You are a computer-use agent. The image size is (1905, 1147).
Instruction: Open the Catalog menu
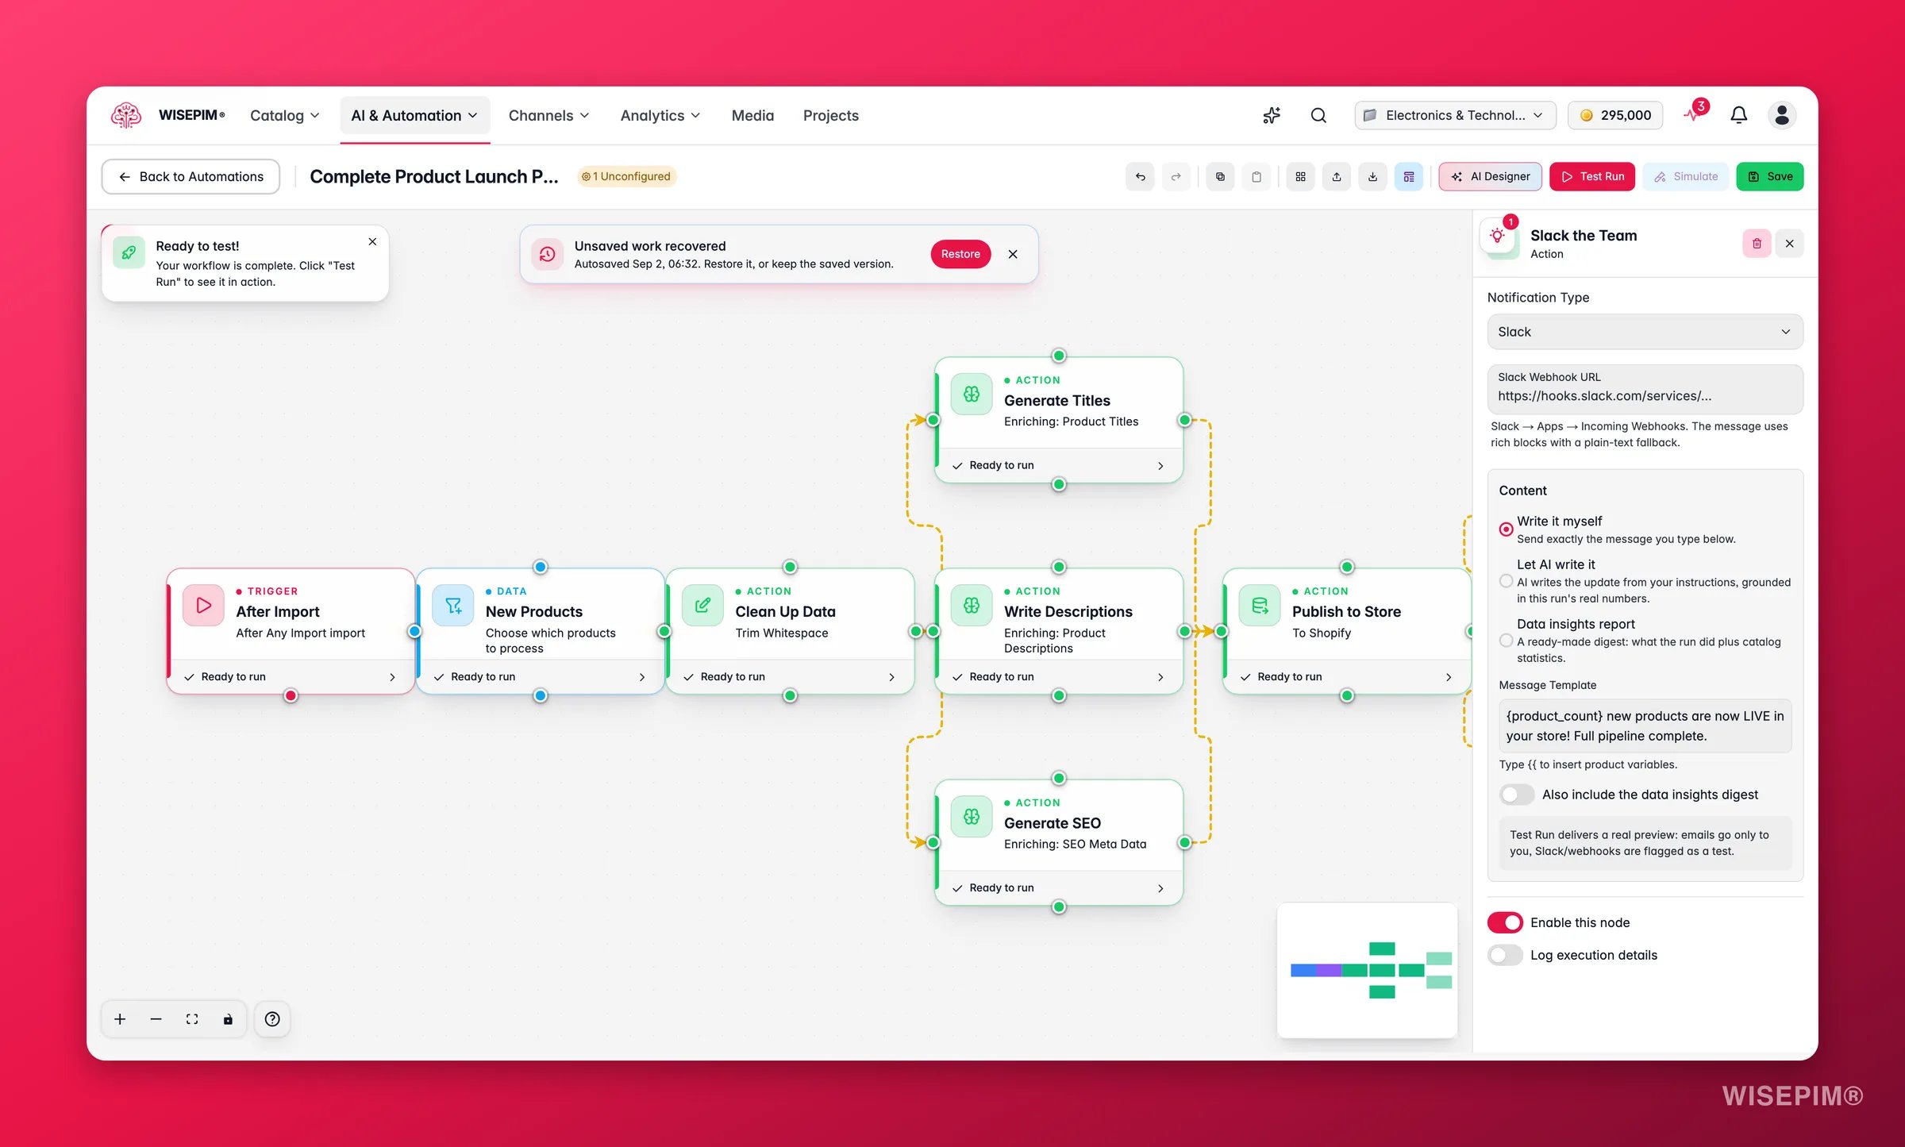point(284,116)
